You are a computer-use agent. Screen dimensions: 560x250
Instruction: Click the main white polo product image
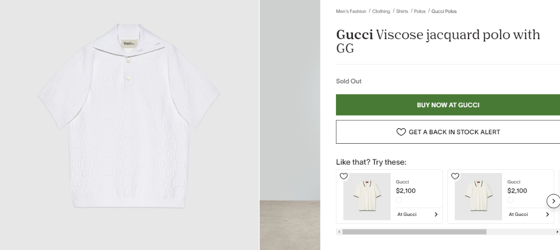click(129, 117)
